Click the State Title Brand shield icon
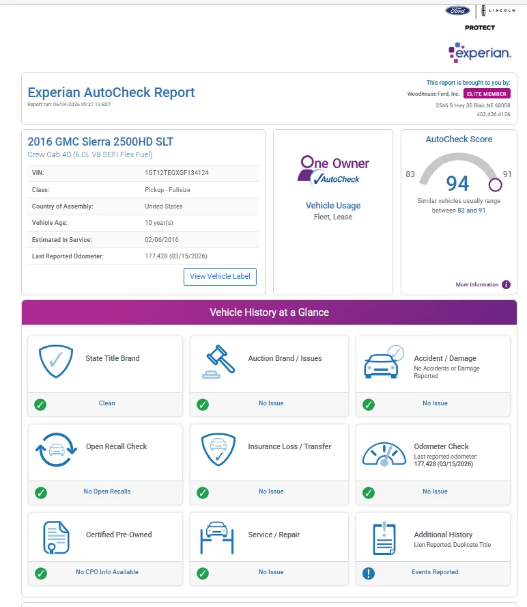 tap(56, 361)
